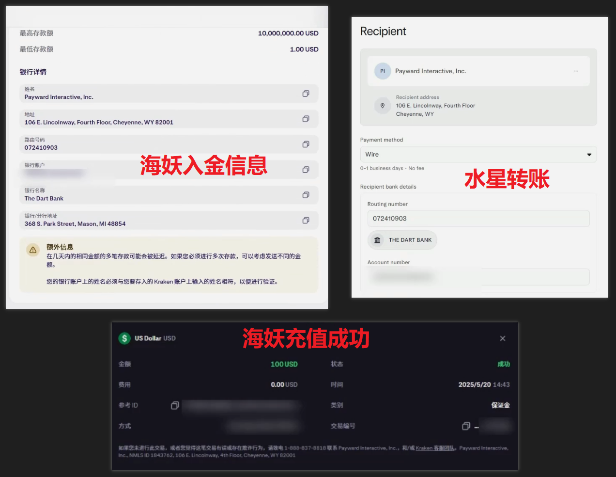Click the 2025/5/20 14:43 timestamp
Viewport: 616px width, 477px height.
[484, 384]
